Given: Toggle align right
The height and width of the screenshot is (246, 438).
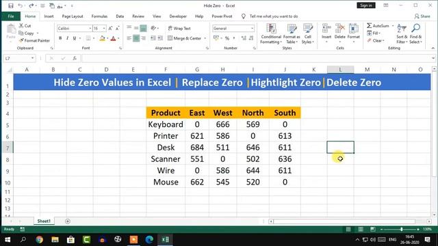Looking at the screenshot, I should [143, 38].
